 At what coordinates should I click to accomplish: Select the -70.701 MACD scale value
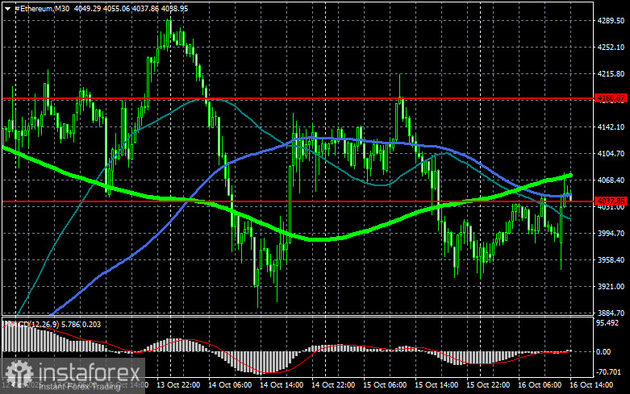point(609,372)
